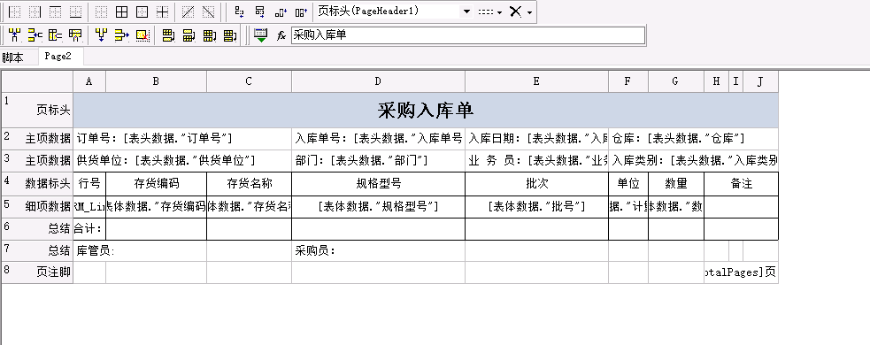Select column A header
Image resolution: width=870 pixels, height=345 pixels.
point(89,81)
